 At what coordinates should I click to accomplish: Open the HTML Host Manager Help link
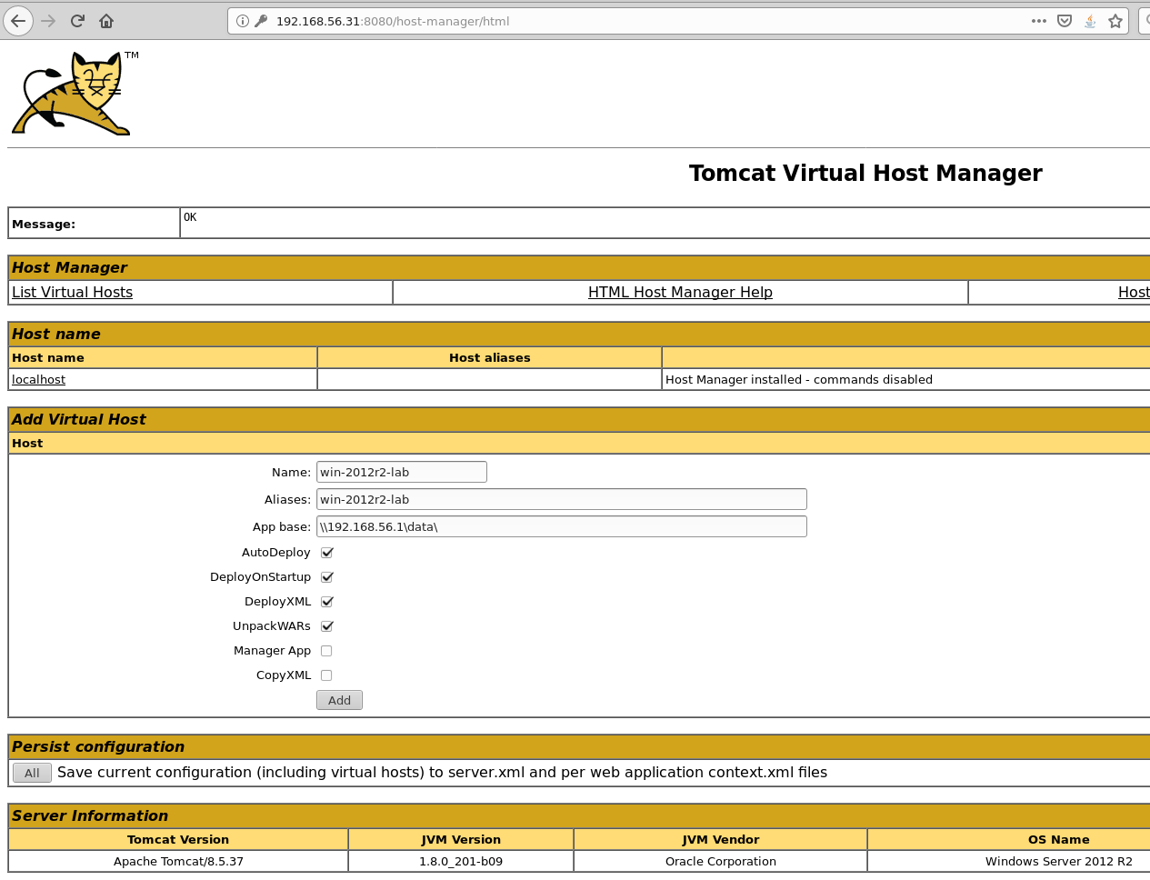(x=680, y=292)
